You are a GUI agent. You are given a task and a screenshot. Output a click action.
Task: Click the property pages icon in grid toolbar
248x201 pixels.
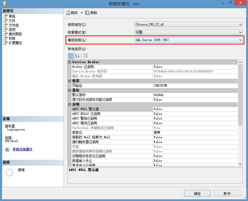click(x=85, y=56)
